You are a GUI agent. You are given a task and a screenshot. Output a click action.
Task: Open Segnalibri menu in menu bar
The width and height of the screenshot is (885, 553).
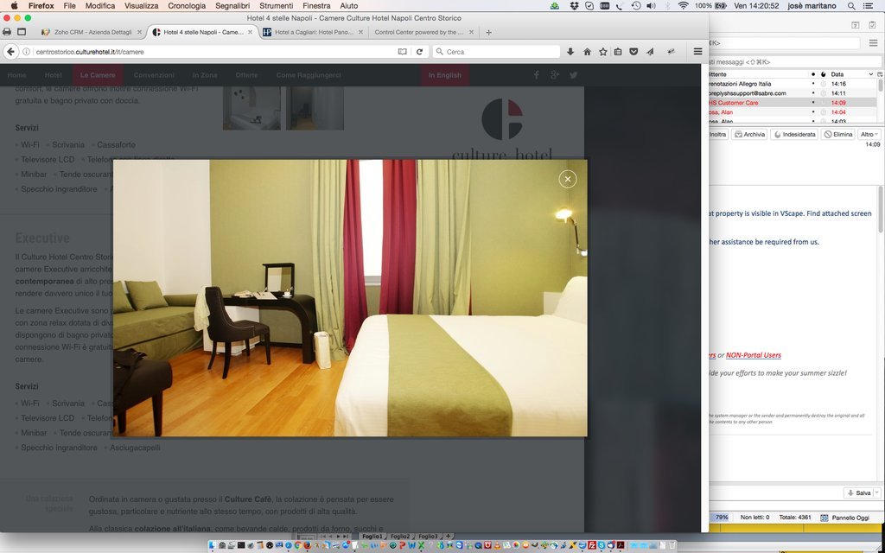pyautogui.click(x=232, y=6)
